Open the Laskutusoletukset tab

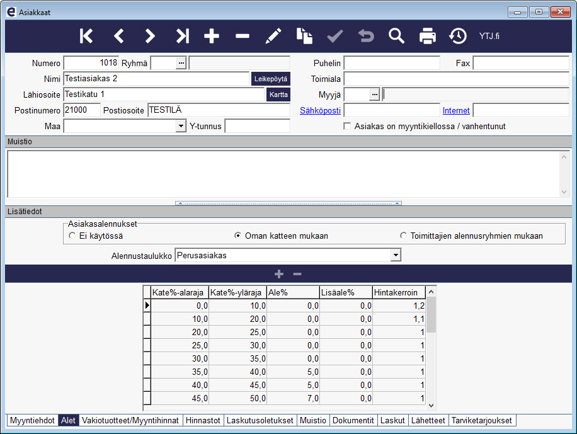pos(260,420)
